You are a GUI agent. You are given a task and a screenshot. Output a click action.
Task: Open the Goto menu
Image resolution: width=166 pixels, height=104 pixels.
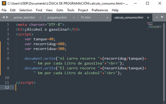pos(60,10)
